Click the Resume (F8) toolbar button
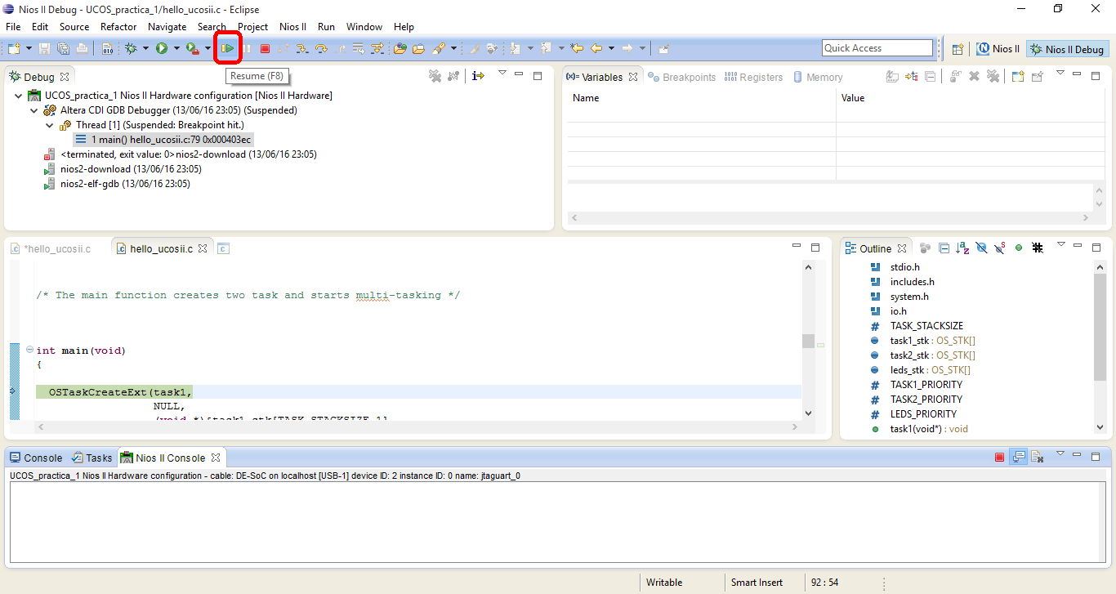Image resolution: width=1116 pixels, height=594 pixels. point(227,49)
